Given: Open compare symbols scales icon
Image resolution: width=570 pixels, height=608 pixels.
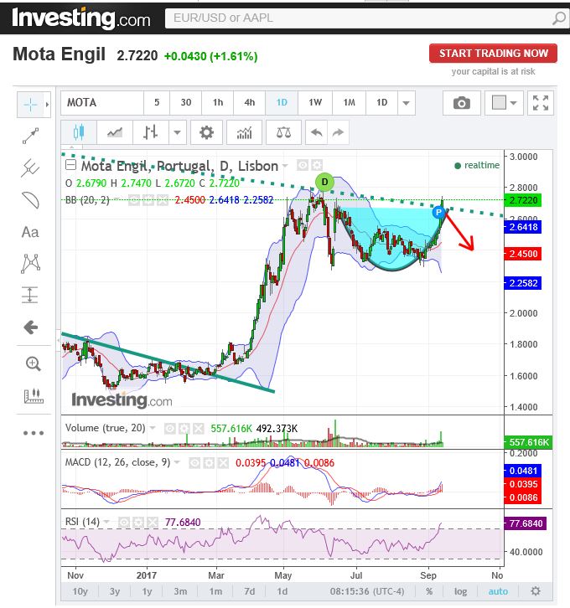Looking at the screenshot, I should 283,132.
